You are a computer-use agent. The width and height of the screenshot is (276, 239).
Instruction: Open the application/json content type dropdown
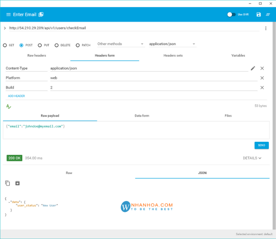tap(172, 44)
